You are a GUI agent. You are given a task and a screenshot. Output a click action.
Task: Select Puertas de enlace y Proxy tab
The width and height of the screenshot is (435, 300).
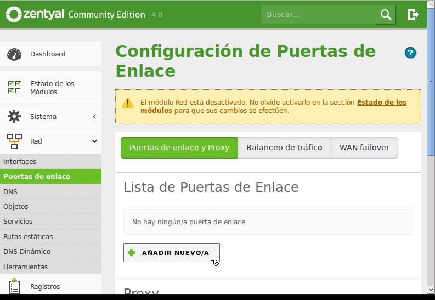tap(179, 148)
